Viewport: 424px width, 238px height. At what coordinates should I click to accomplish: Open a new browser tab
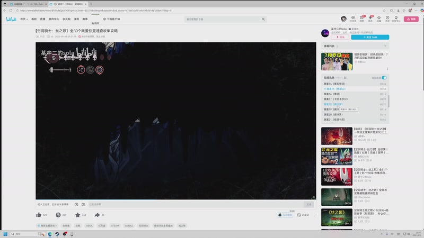[91, 4]
